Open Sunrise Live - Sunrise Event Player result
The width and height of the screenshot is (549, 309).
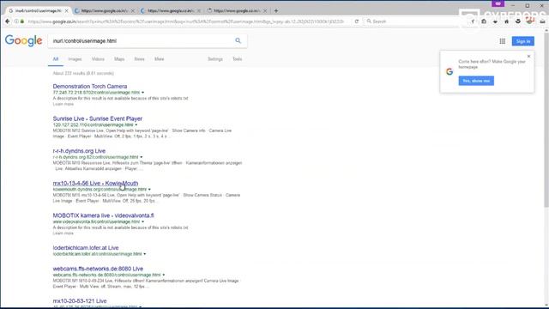pyautogui.click(x=97, y=118)
